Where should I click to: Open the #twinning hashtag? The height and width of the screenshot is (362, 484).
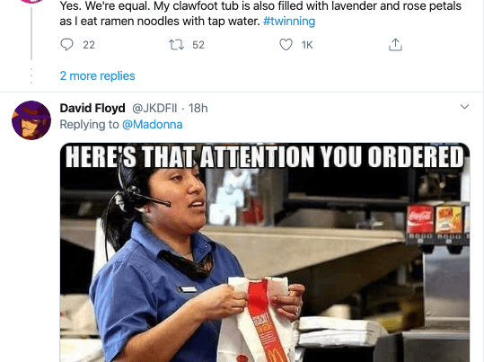[289, 22]
